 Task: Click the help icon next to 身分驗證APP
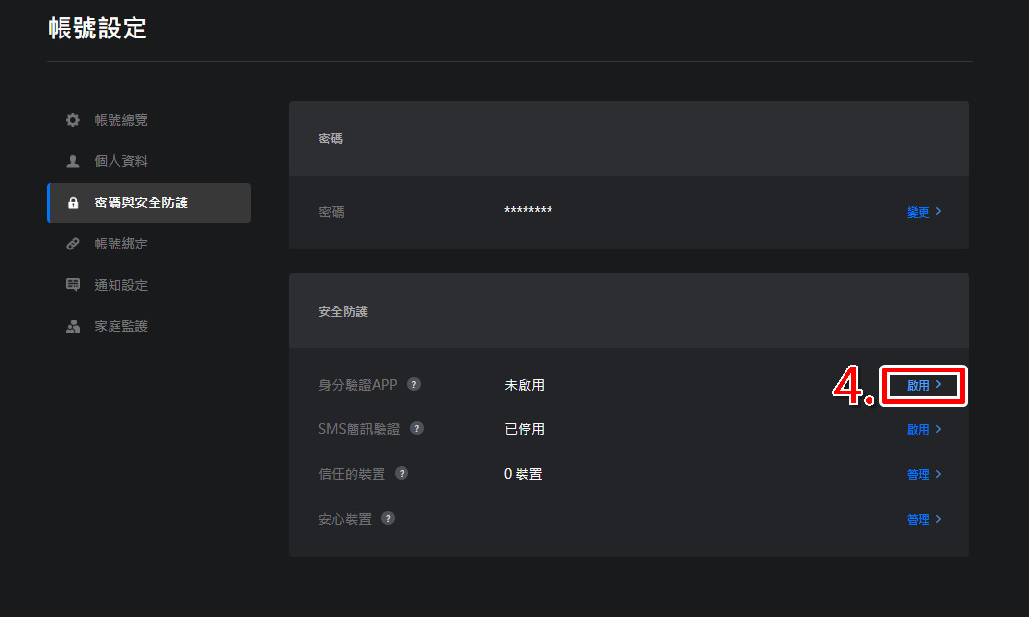click(x=414, y=384)
